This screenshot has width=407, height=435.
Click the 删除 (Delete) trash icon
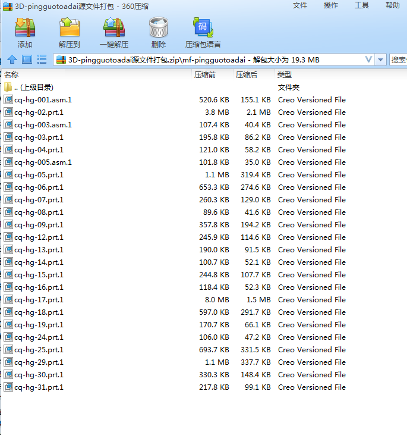[x=159, y=27]
